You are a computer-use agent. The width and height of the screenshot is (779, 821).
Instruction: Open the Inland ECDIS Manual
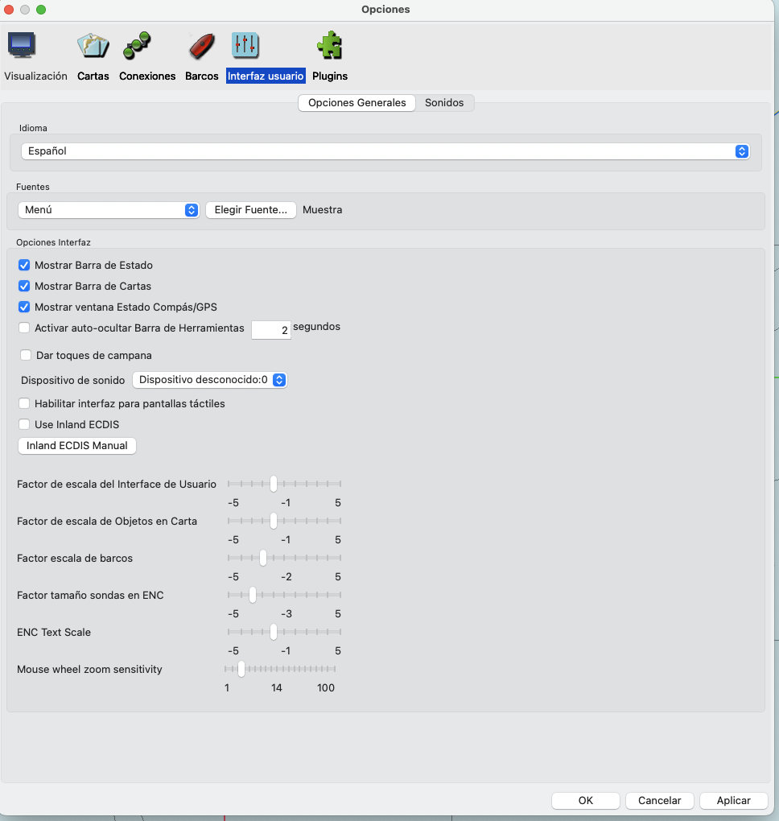point(76,445)
